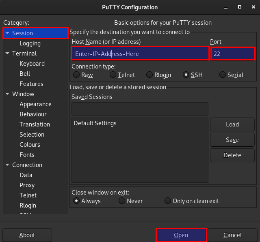260x242 pixels.
Task: Select the Raw connection type
Action: [x=76, y=75]
